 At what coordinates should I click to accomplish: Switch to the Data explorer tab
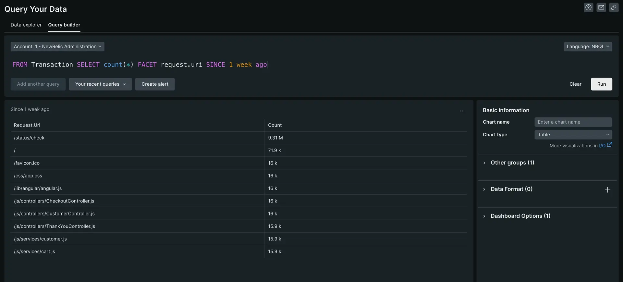pos(26,25)
